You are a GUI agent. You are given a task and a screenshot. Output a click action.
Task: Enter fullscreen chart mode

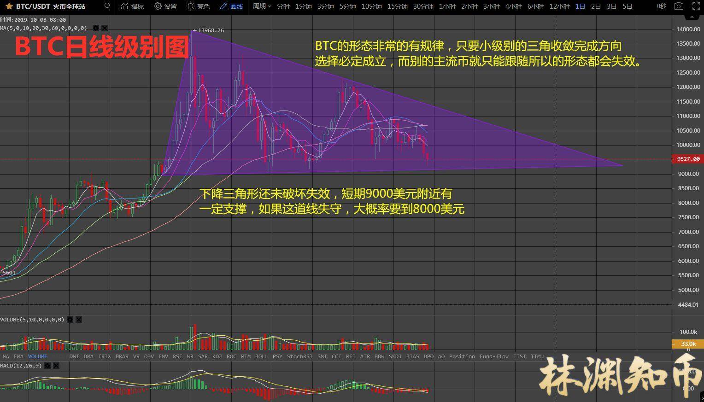pos(696,6)
